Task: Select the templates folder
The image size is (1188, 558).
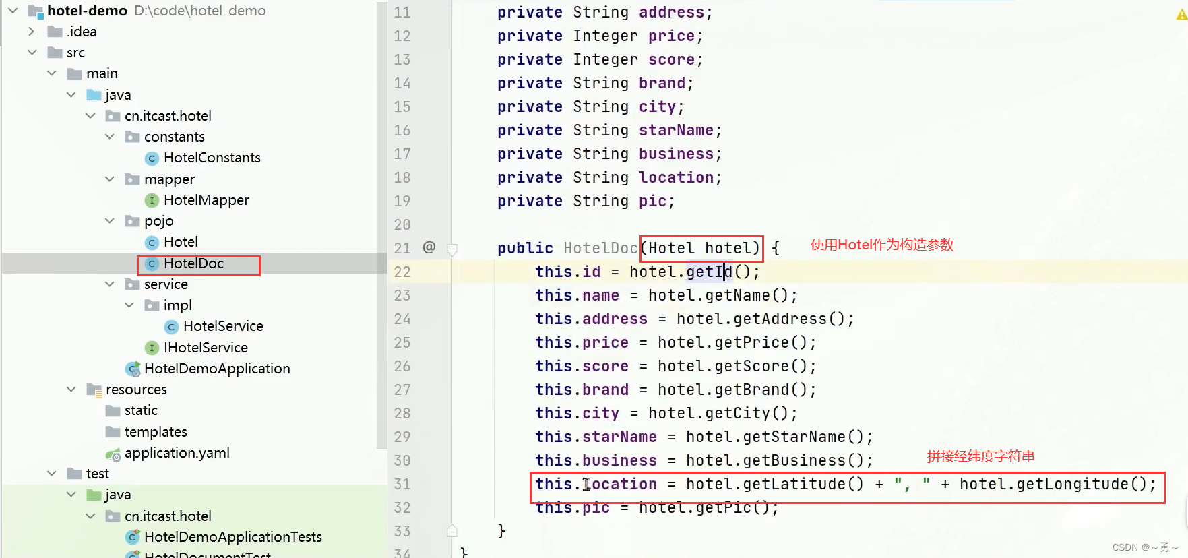Action: (156, 432)
